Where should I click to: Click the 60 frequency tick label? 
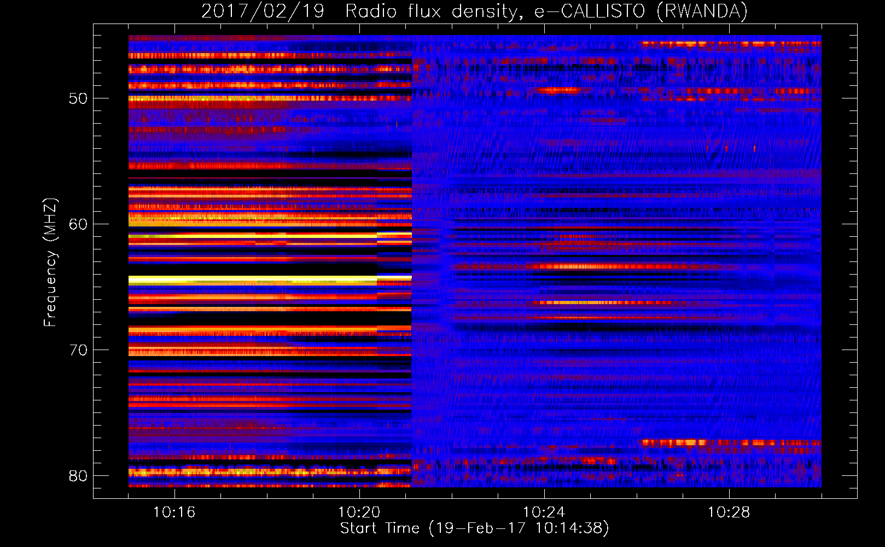tap(78, 224)
